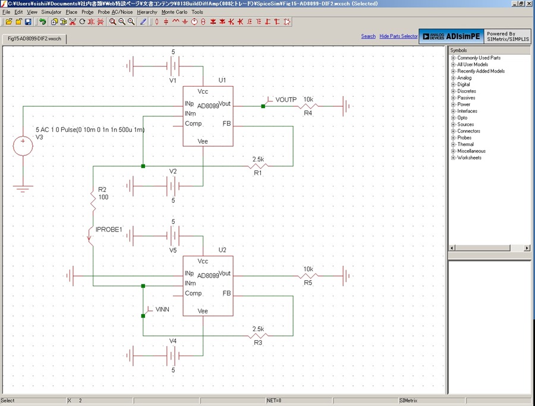This screenshot has width=535, height=406.
Task: Select the Opto tree label
Action: point(462,118)
